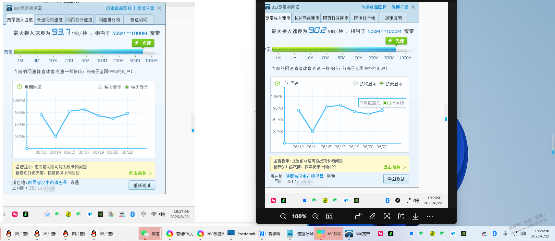The width and height of the screenshot is (555, 241).
Task: Click 微博分享 link in the 90.2 MB window
Action: [400, 7]
